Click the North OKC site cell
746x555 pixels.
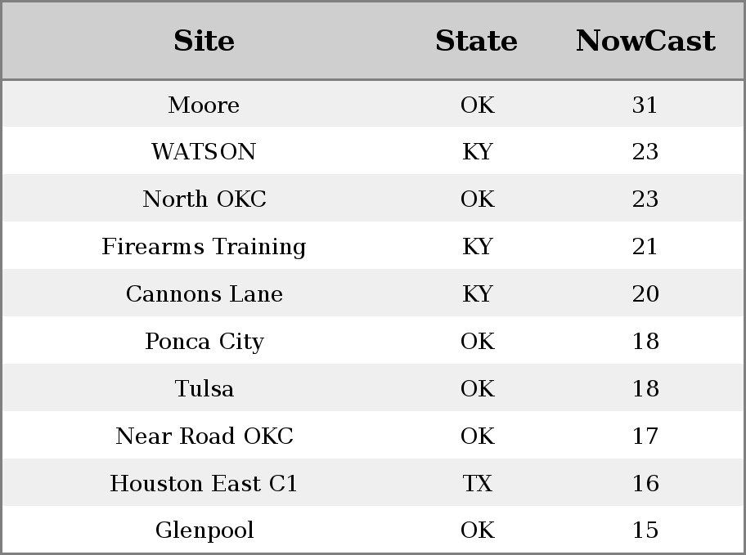point(204,199)
